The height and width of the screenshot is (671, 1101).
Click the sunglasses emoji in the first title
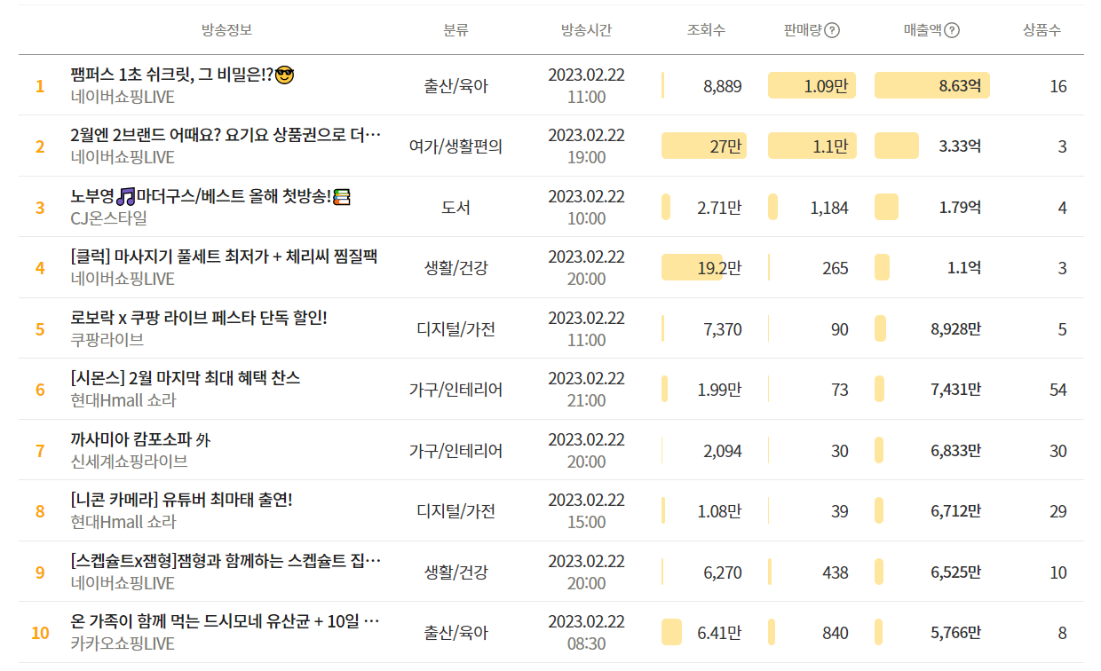point(284,75)
